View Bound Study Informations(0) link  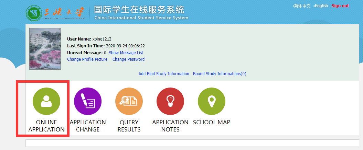coord(220,74)
